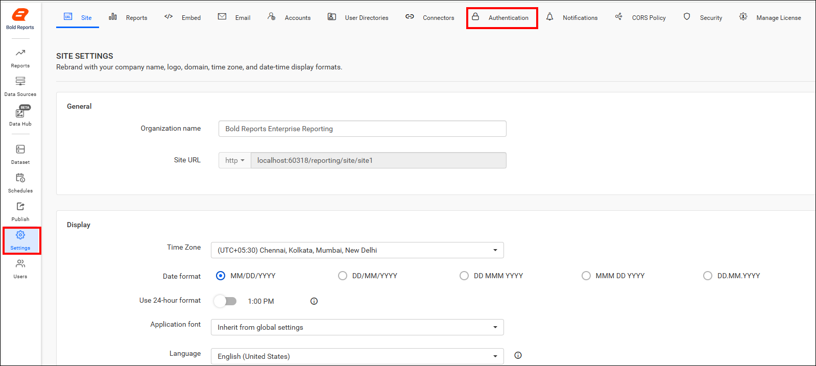Screen dimensions: 816x366
Task: Switch to the Accounts tab
Action: [298, 17]
